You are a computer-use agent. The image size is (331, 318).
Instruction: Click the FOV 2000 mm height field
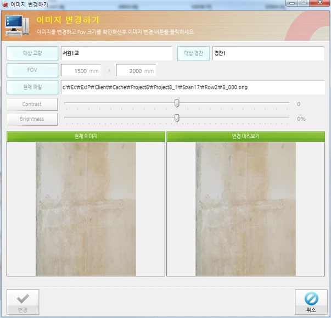(x=136, y=70)
